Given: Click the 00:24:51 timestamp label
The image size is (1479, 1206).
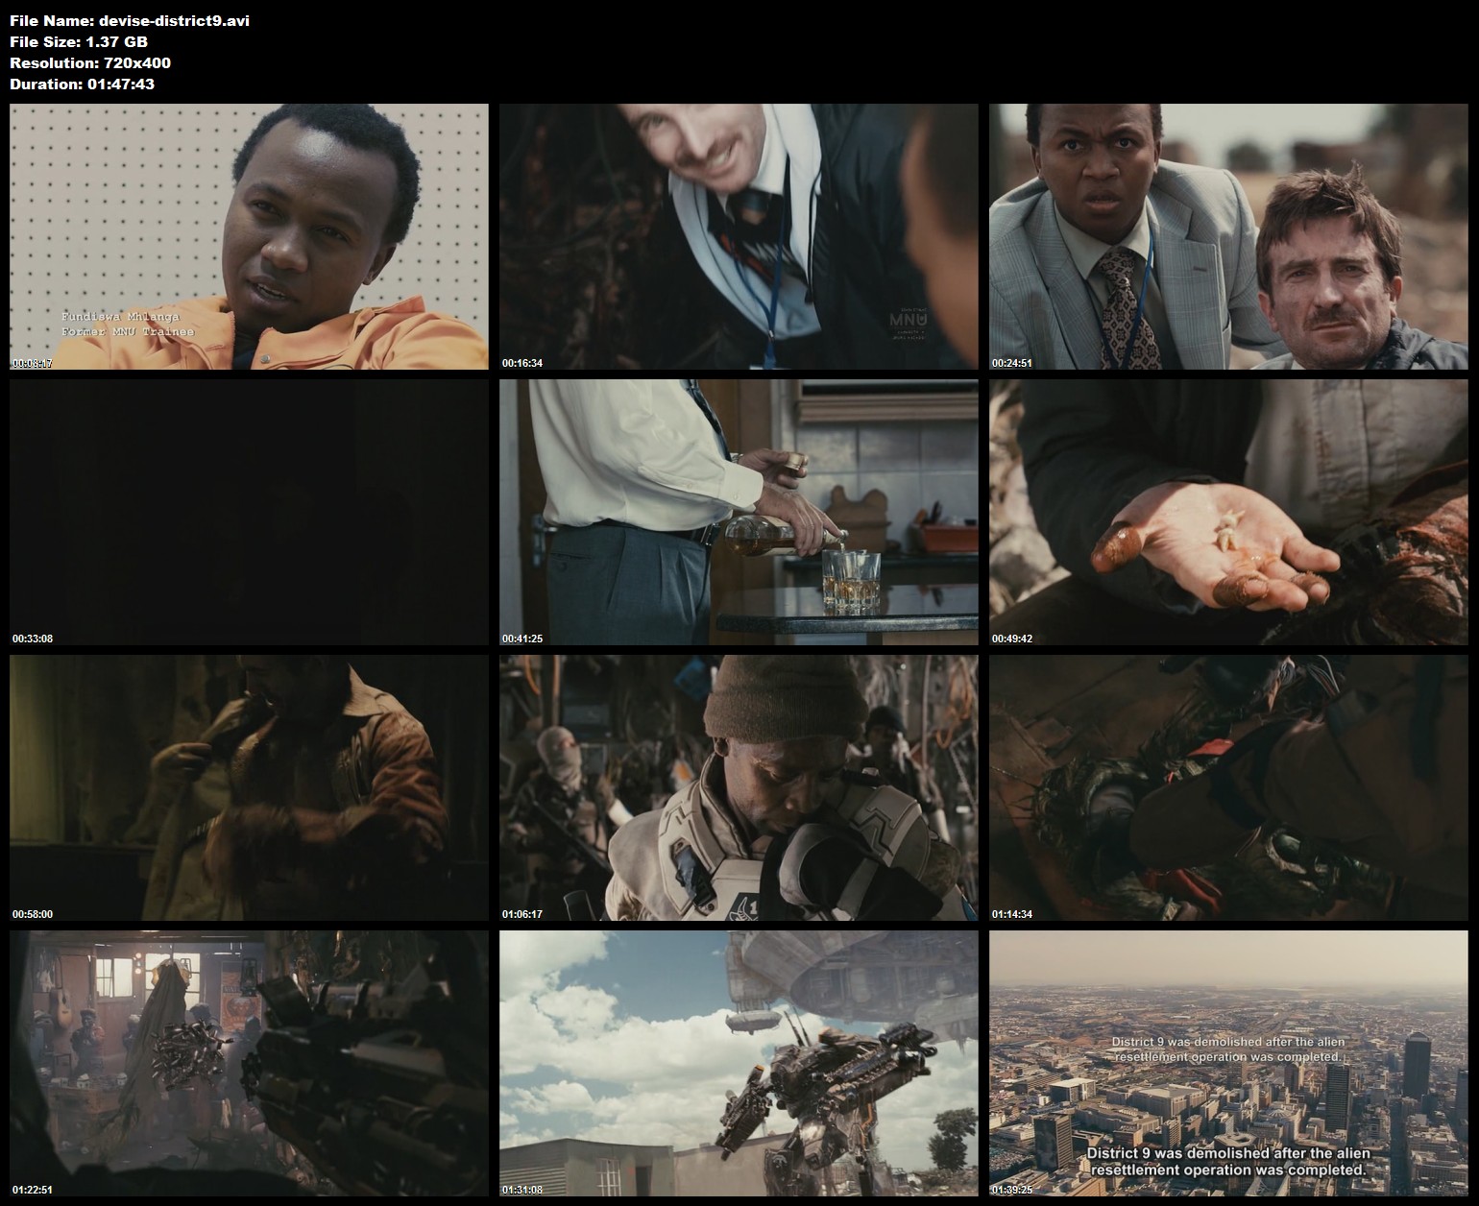Looking at the screenshot, I should (1012, 363).
